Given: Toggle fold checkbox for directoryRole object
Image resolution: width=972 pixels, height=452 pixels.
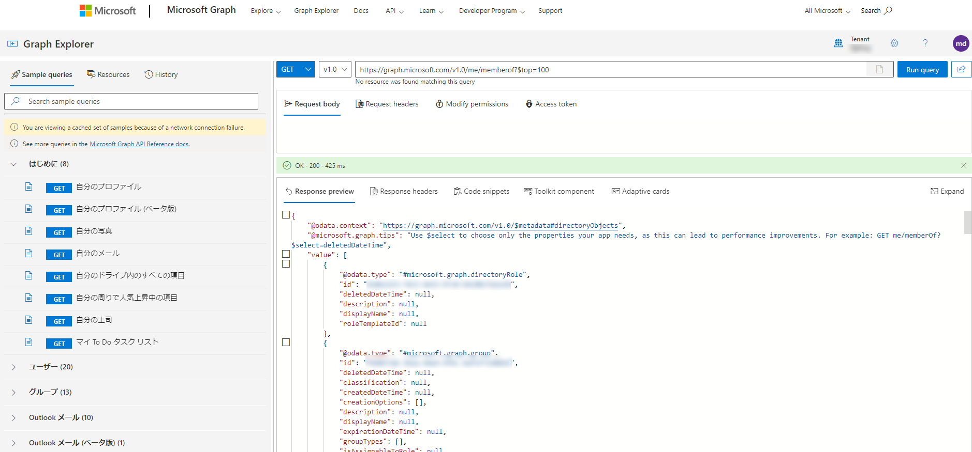Looking at the screenshot, I should tap(286, 263).
